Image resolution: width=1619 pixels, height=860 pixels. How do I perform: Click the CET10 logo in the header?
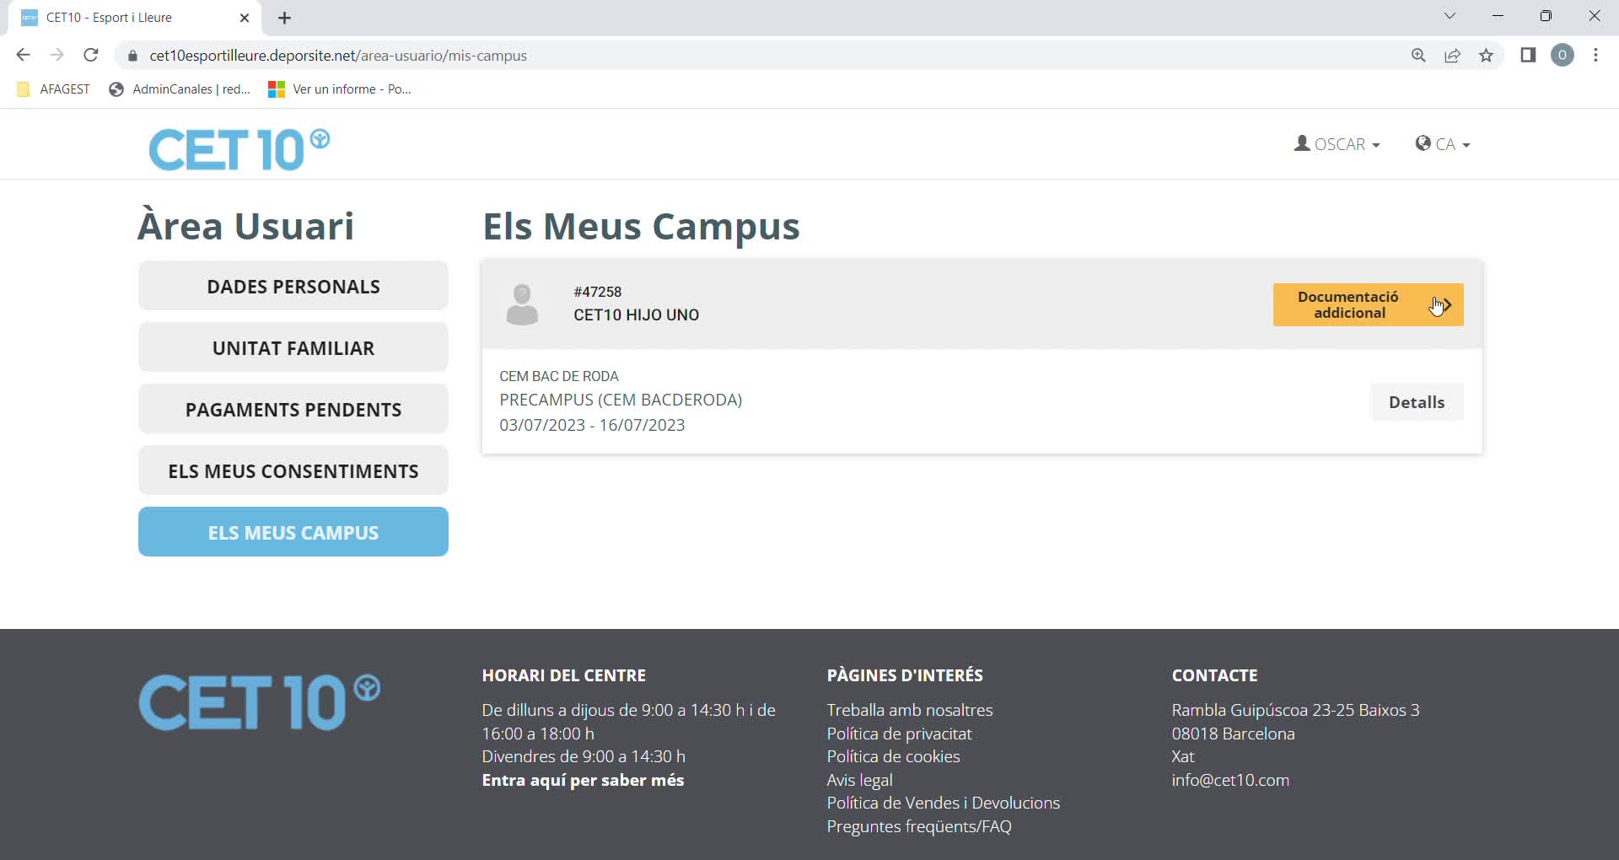coord(239,149)
